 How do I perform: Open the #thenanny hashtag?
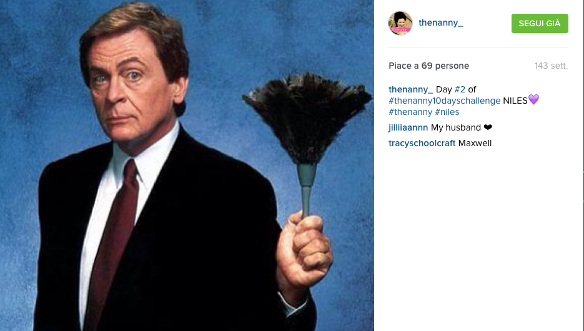[410, 112]
